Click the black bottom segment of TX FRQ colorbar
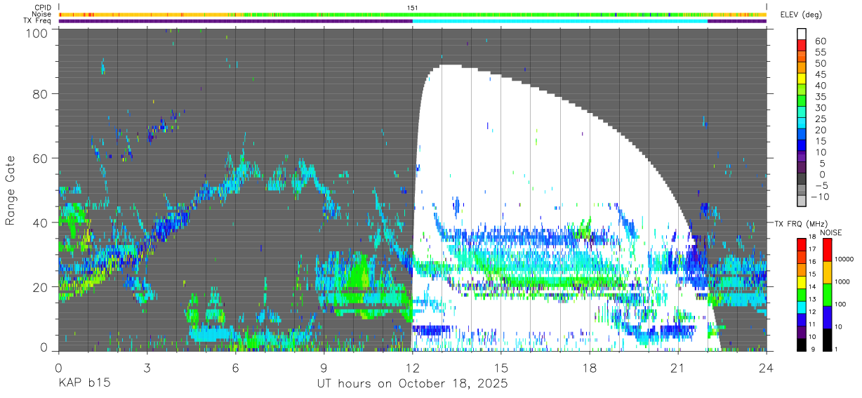Viewport: 862px width, 398px height. (802, 345)
